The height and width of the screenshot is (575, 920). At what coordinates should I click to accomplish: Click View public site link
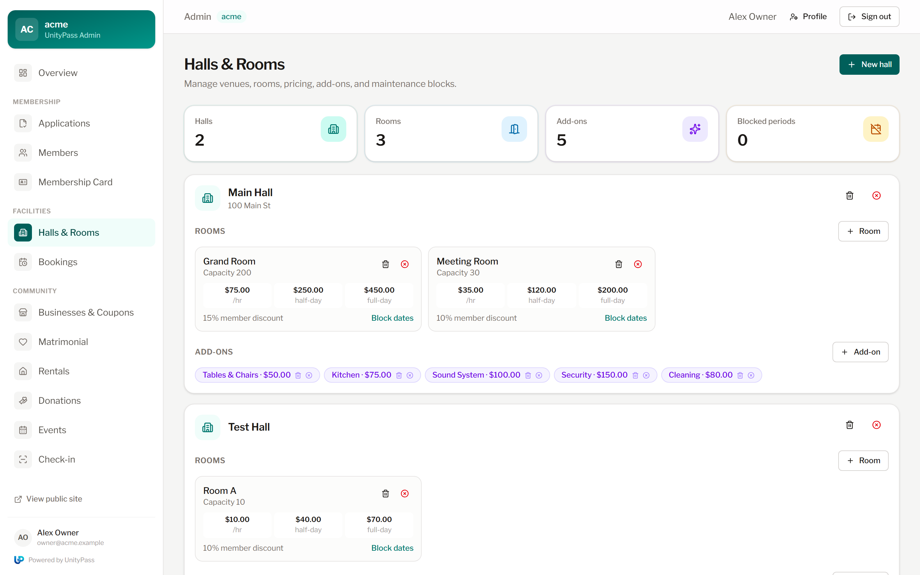pos(48,499)
